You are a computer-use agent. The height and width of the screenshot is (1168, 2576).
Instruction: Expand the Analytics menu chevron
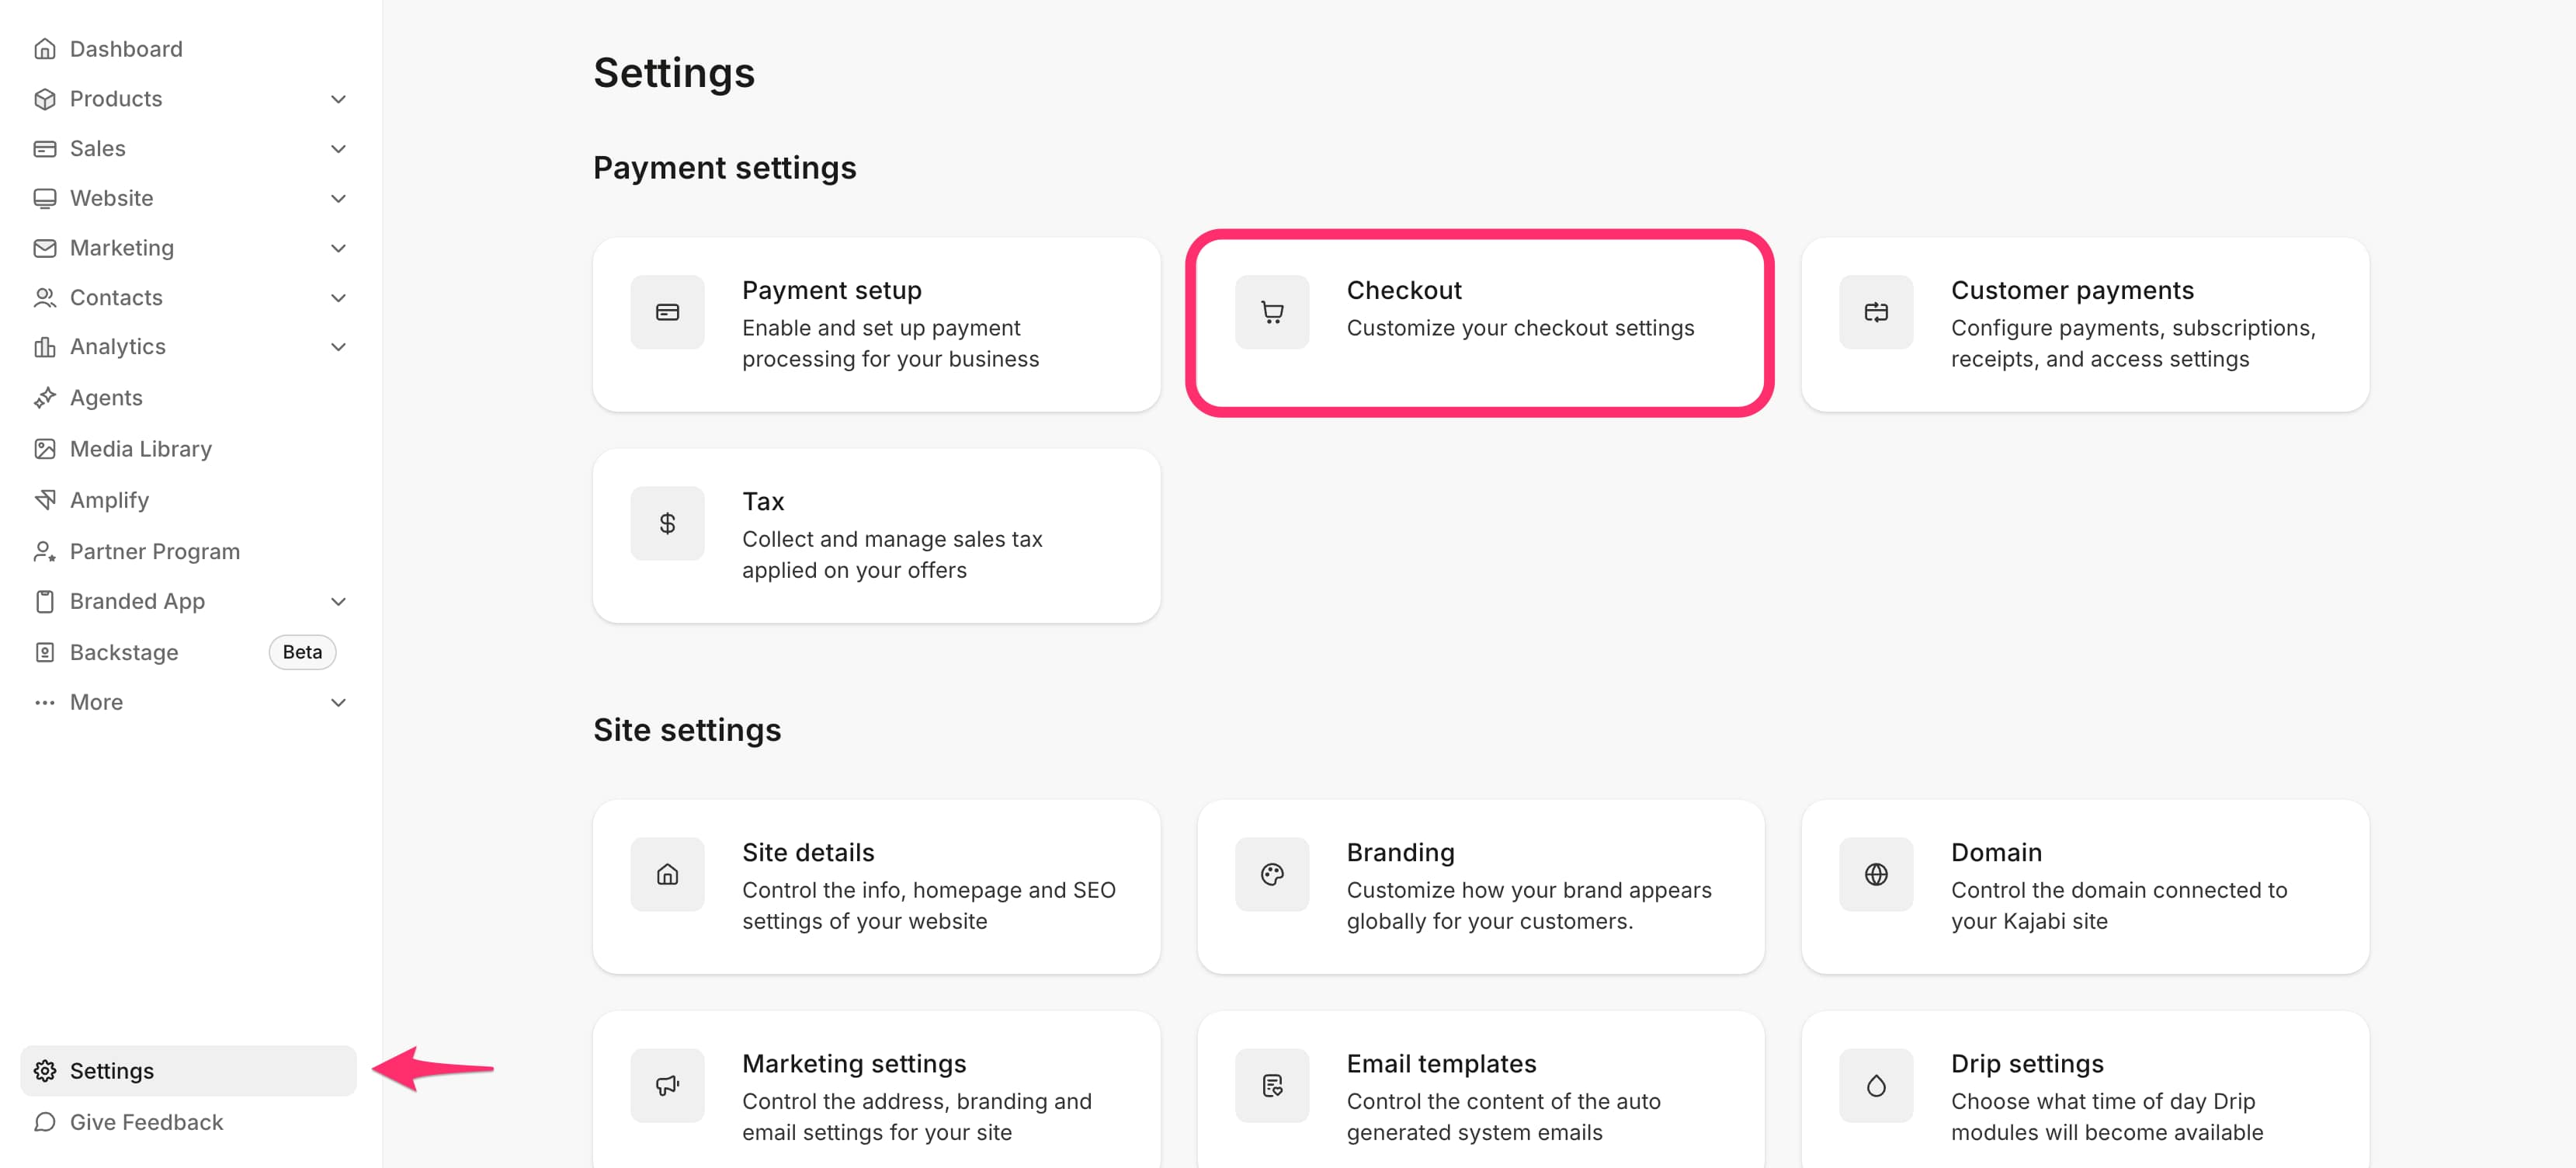tap(338, 347)
